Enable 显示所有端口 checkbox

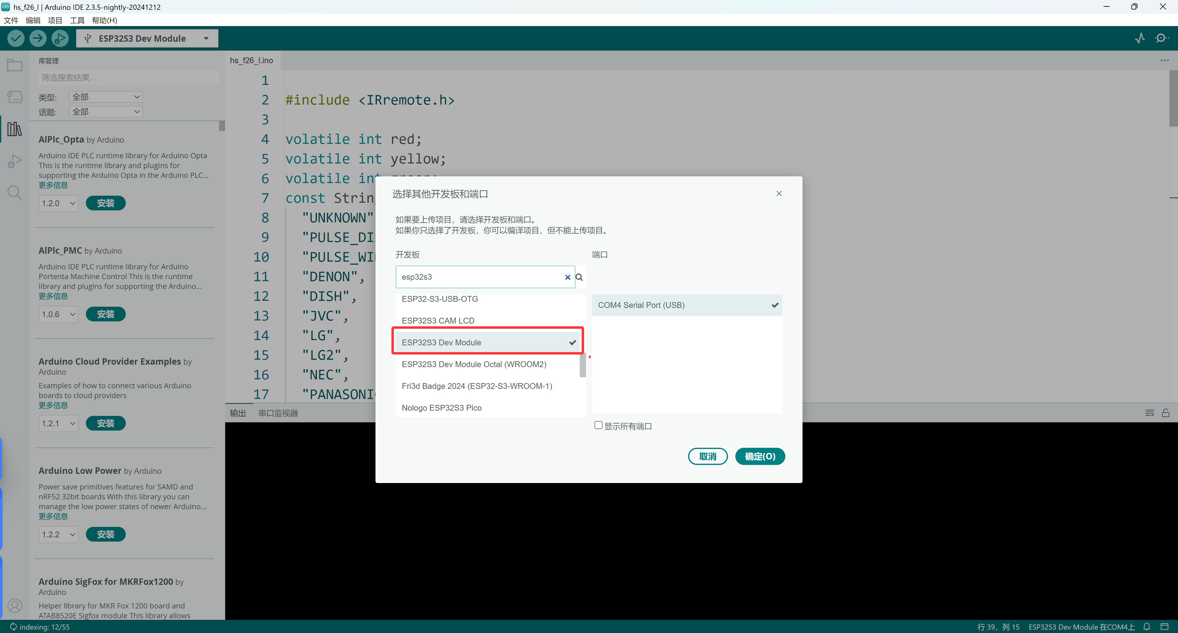[x=598, y=425]
